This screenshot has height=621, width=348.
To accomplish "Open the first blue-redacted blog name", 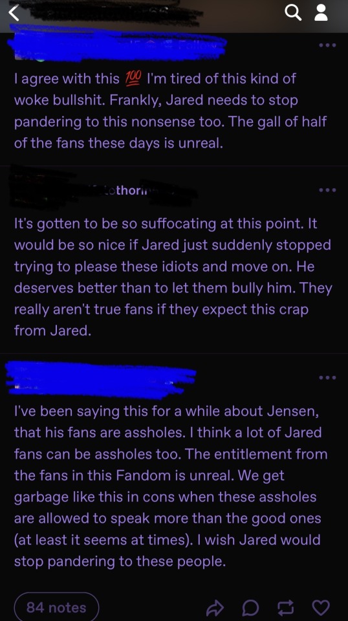I will point(117,43).
